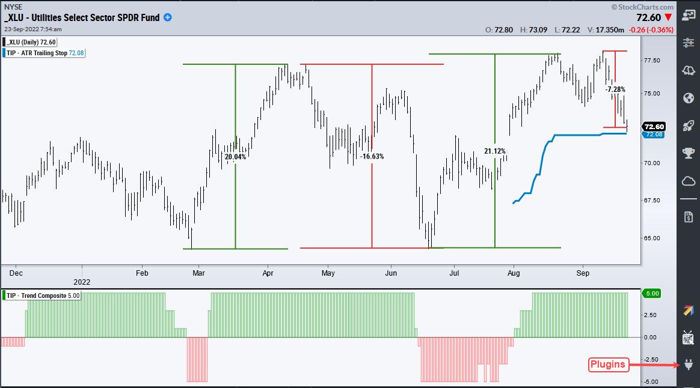Click the trophy icon in sidebar
Image resolution: width=700 pixels, height=388 pixels.
click(x=689, y=153)
